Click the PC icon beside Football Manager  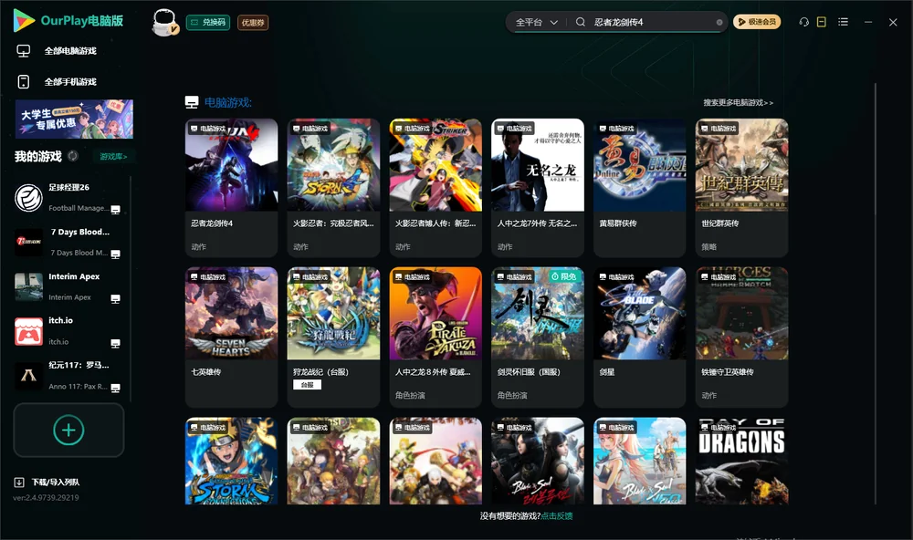(x=115, y=210)
